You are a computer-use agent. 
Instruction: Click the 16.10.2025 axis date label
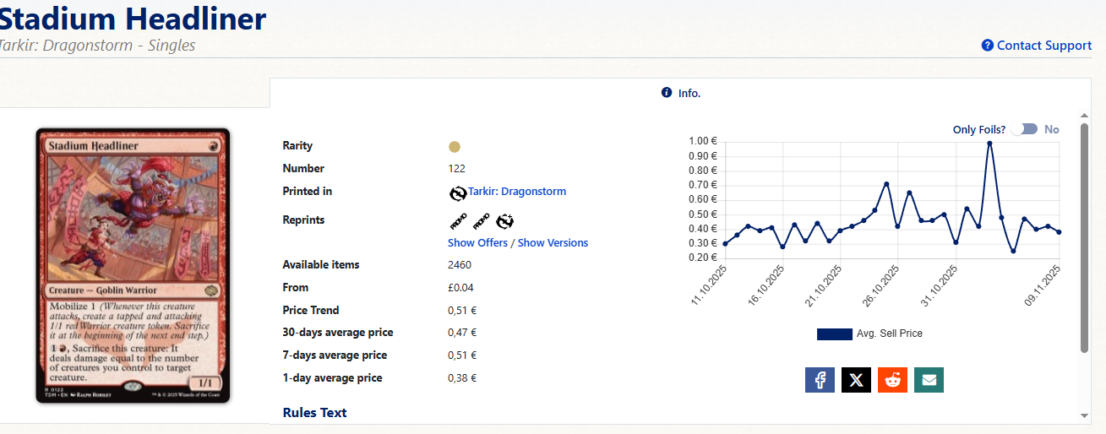(766, 285)
